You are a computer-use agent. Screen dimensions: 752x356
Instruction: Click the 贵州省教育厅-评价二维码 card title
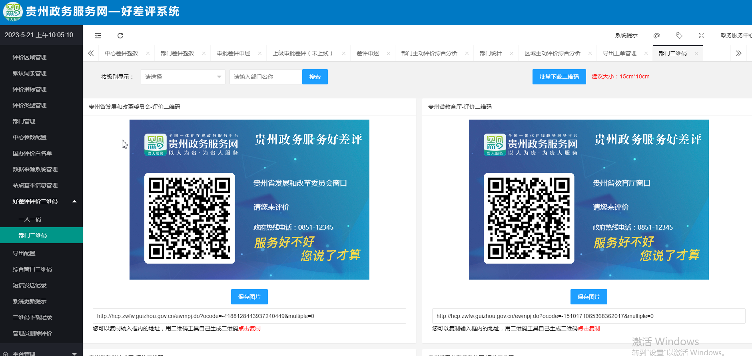click(460, 107)
